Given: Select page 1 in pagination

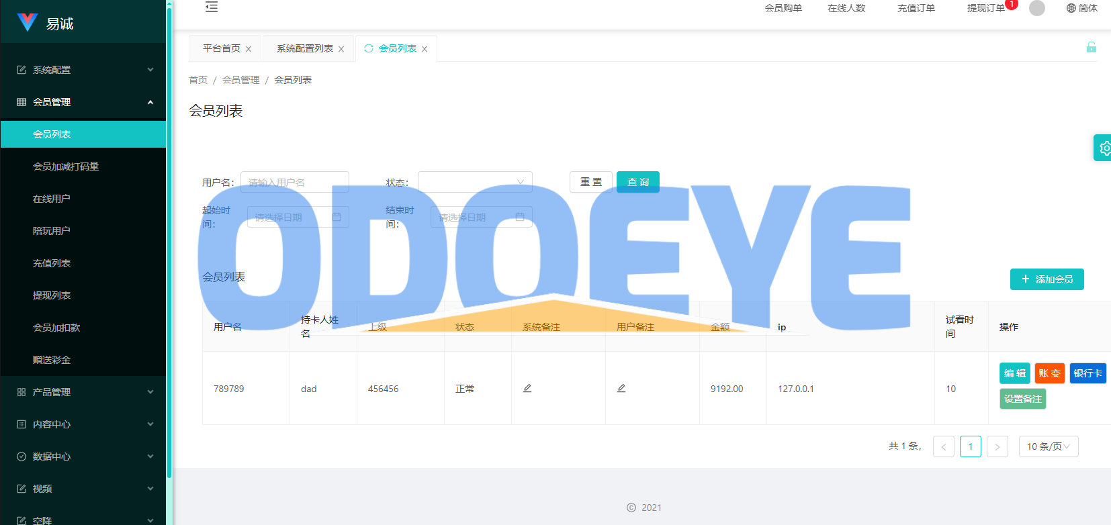Looking at the screenshot, I should click(x=971, y=446).
